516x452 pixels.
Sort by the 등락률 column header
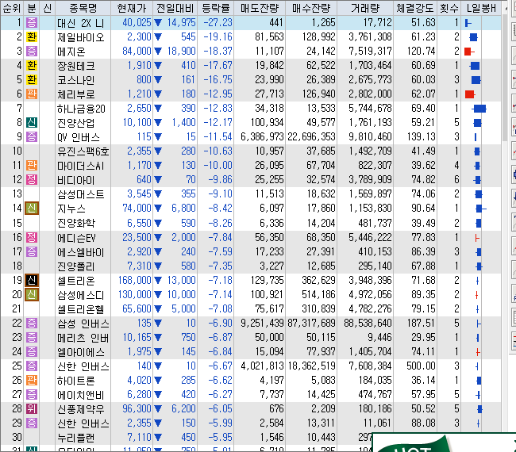(x=215, y=8)
